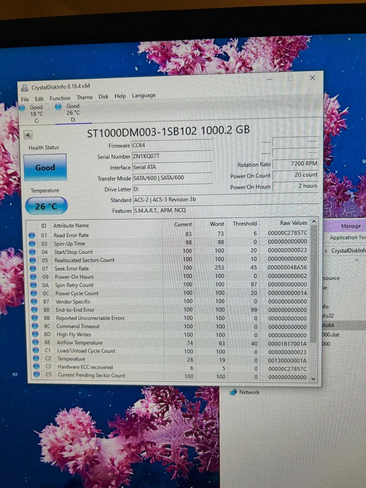This screenshot has width=366, height=488.
Task: Open the Help menu
Action: pos(120,96)
